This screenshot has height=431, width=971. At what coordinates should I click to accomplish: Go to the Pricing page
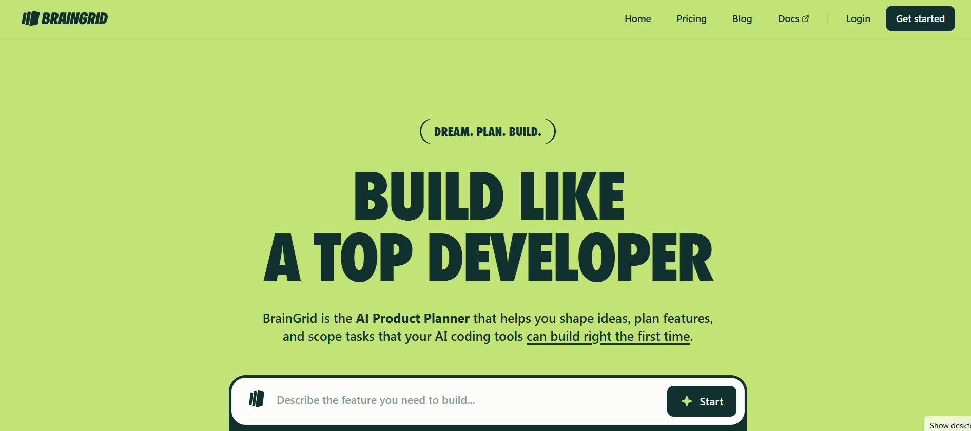[x=691, y=19]
